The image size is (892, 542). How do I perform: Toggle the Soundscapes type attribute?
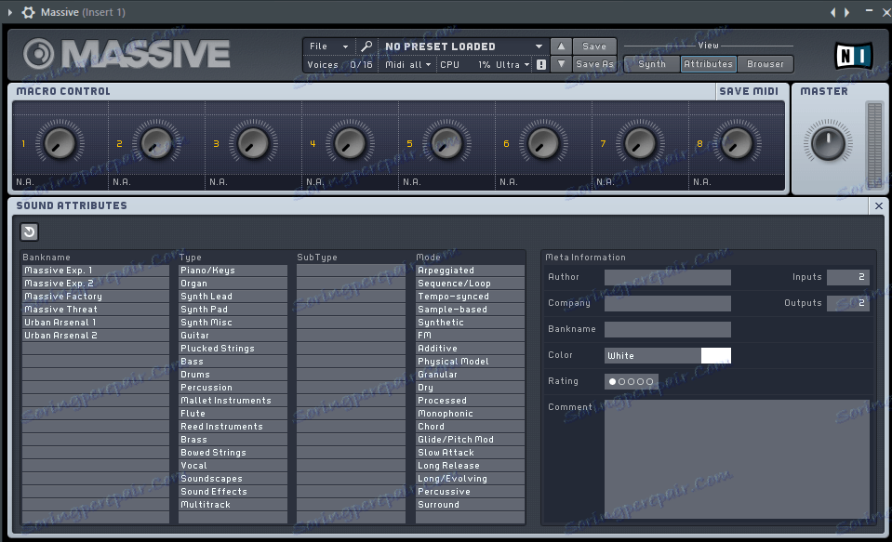coord(233,478)
